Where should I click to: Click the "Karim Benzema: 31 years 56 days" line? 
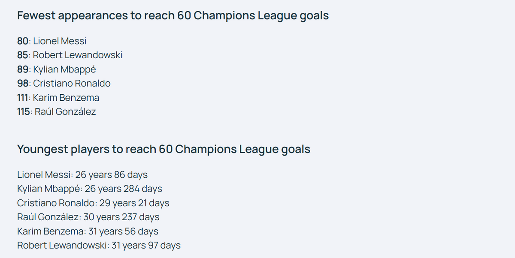(88, 231)
